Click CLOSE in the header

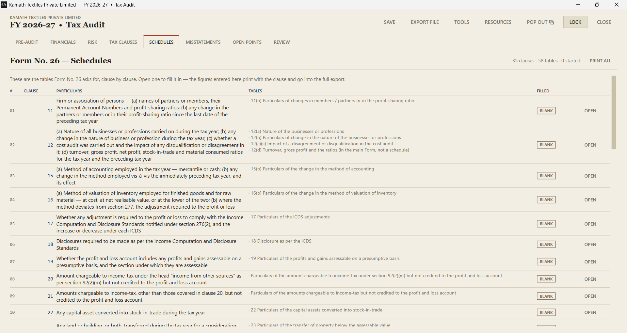[603, 22]
